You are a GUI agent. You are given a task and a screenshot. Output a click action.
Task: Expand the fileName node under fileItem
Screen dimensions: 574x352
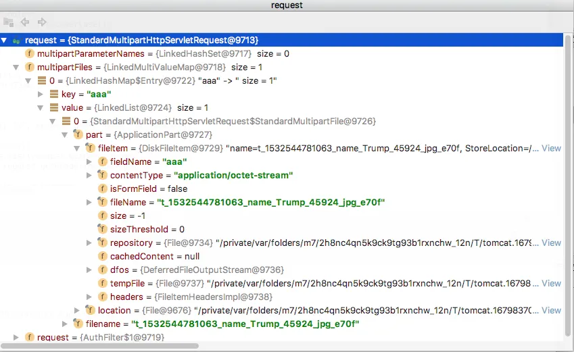(89, 202)
